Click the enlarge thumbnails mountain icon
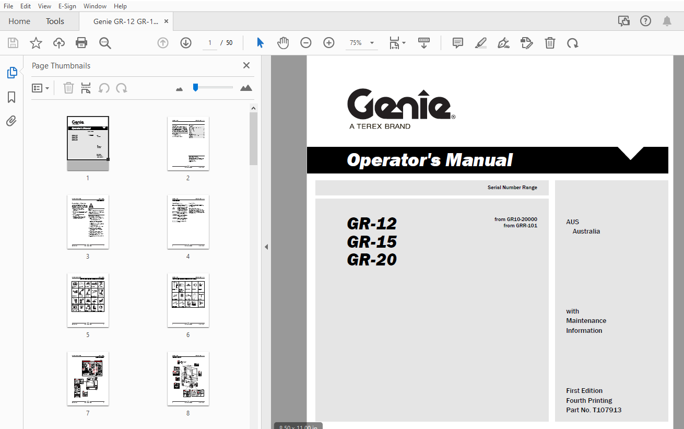The image size is (684, 429). (246, 88)
